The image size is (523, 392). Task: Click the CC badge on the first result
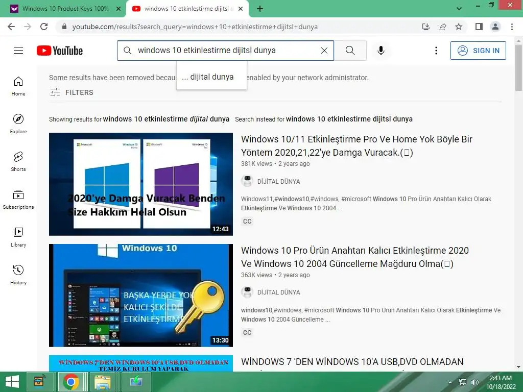click(247, 222)
